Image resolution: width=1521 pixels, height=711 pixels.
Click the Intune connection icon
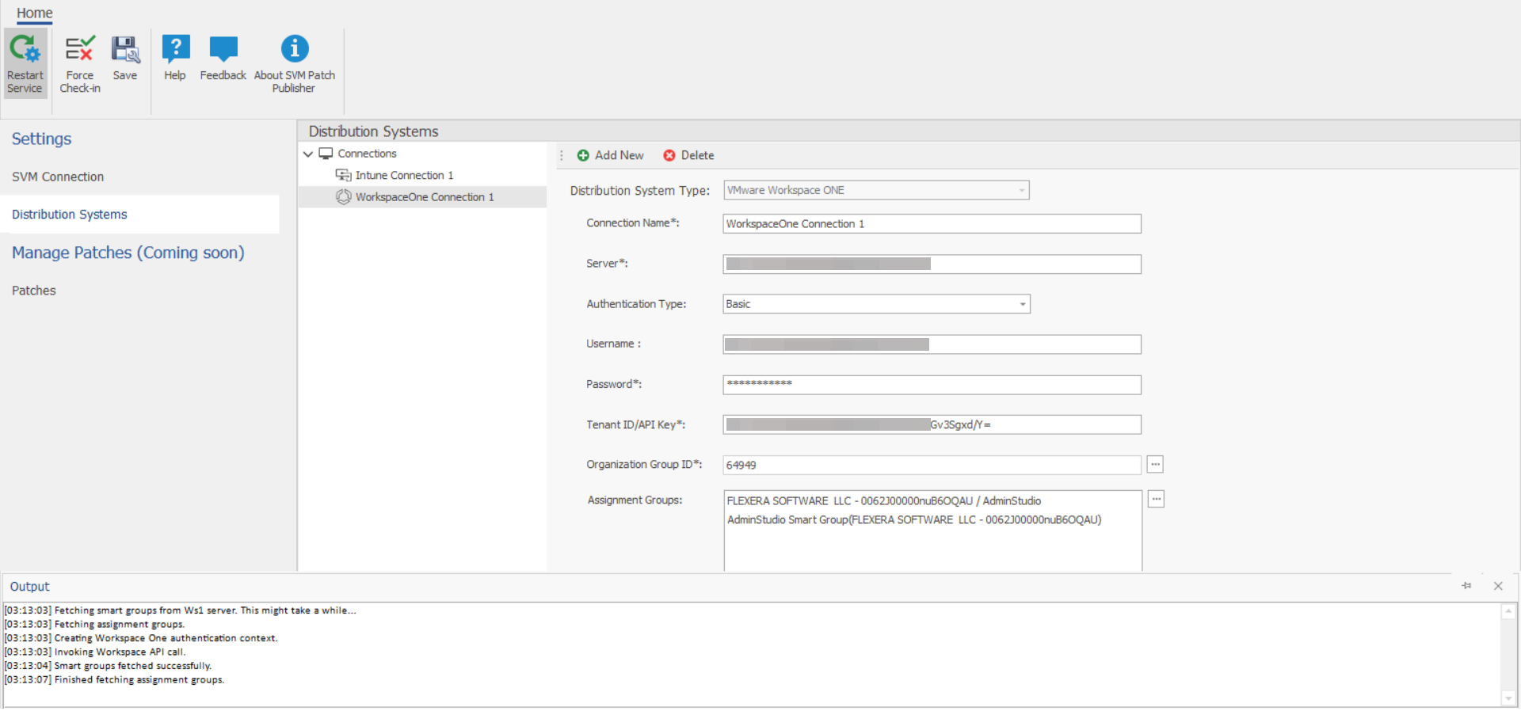pyautogui.click(x=343, y=175)
